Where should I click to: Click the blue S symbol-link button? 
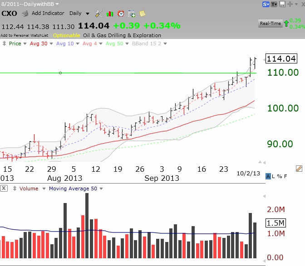[x=266, y=4]
